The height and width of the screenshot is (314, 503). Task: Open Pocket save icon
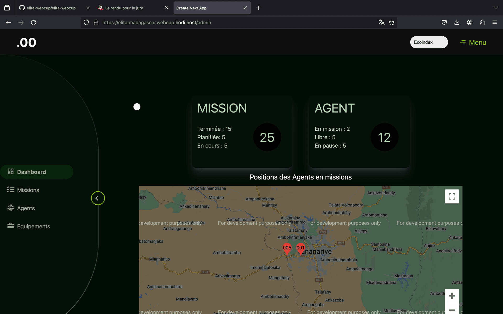coord(444,23)
